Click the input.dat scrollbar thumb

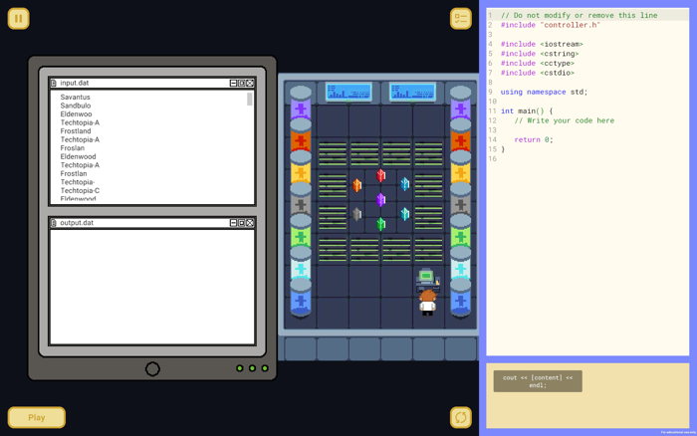tap(249, 100)
